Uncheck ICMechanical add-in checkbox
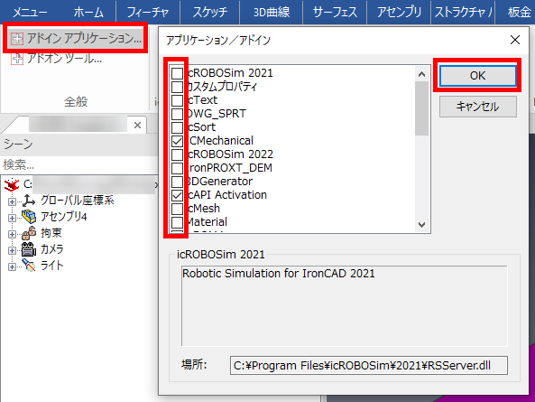Screen dimensions: 535x402 pyautogui.click(x=177, y=141)
